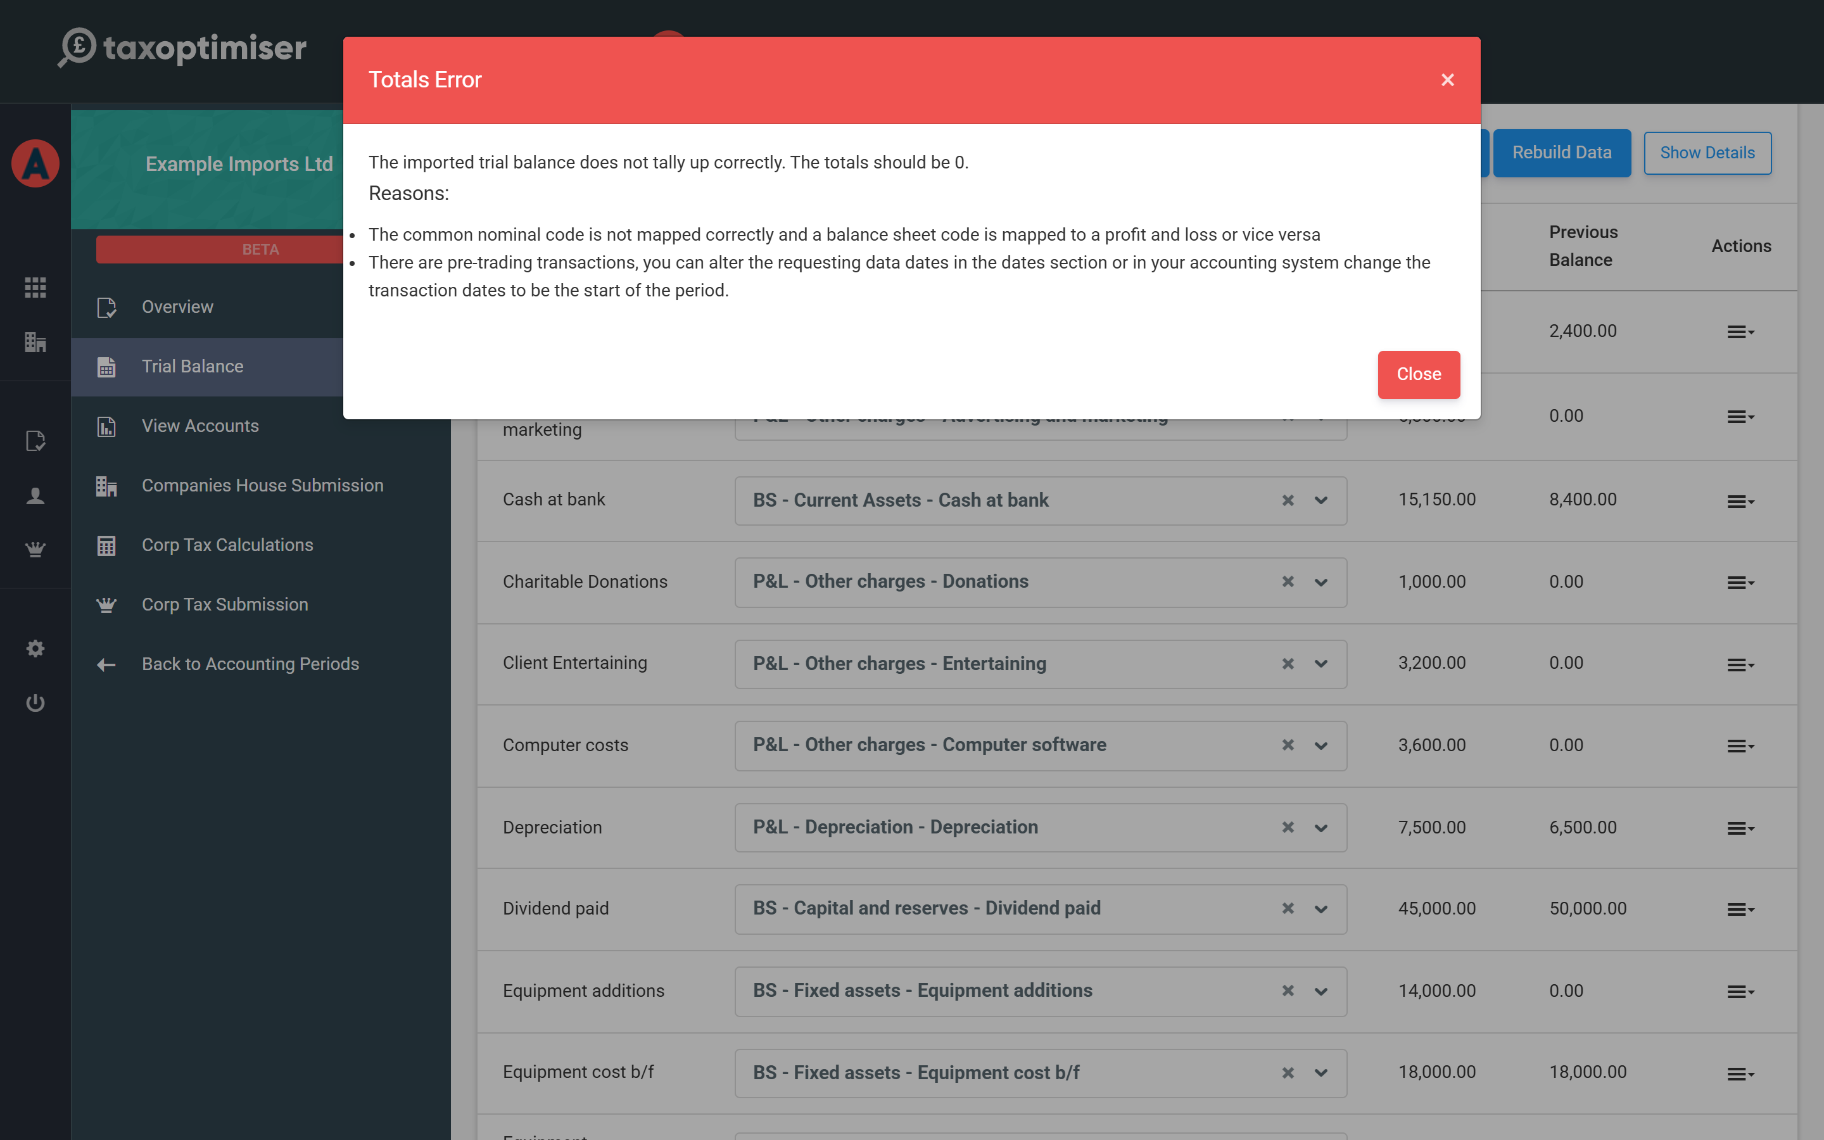The height and width of the screenshot is (1140, 1824).
Task: Click the 50,000.00 previous balance value
Action: (x=1587, y=909)
